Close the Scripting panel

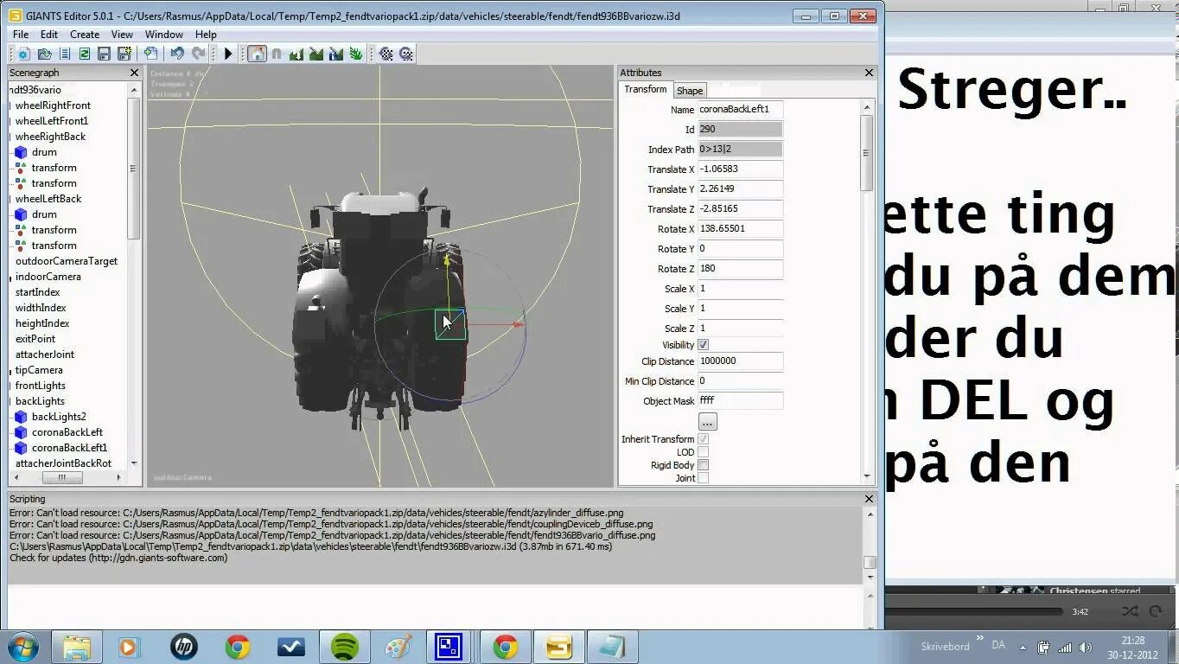click(869, 499)
